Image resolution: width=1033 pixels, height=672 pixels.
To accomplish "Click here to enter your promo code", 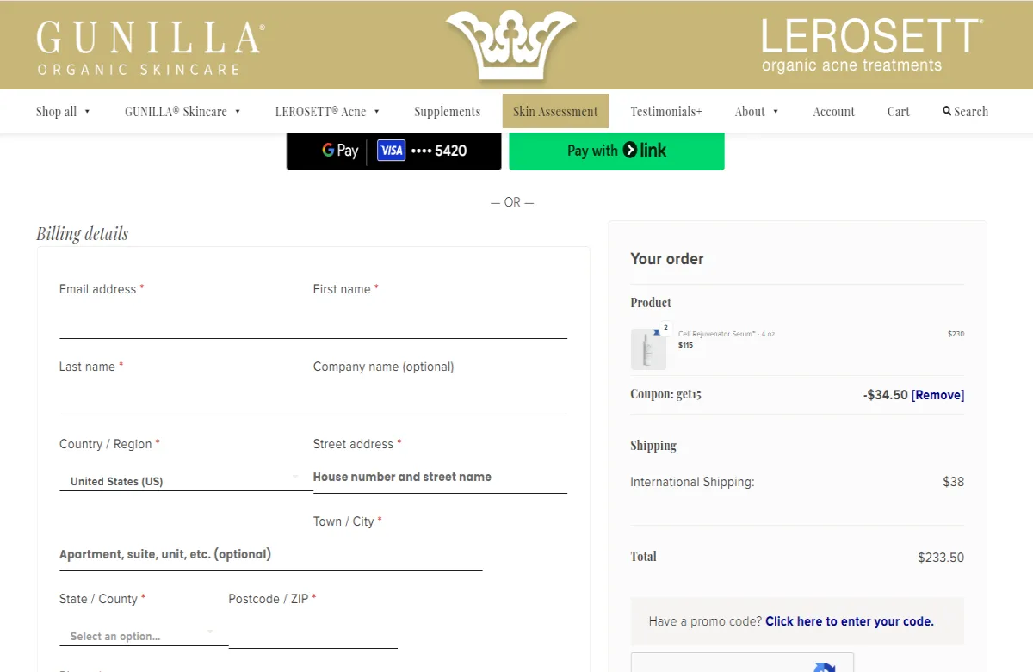I will tap(848, 620).
